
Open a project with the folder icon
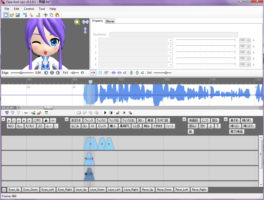coord(12,15)
